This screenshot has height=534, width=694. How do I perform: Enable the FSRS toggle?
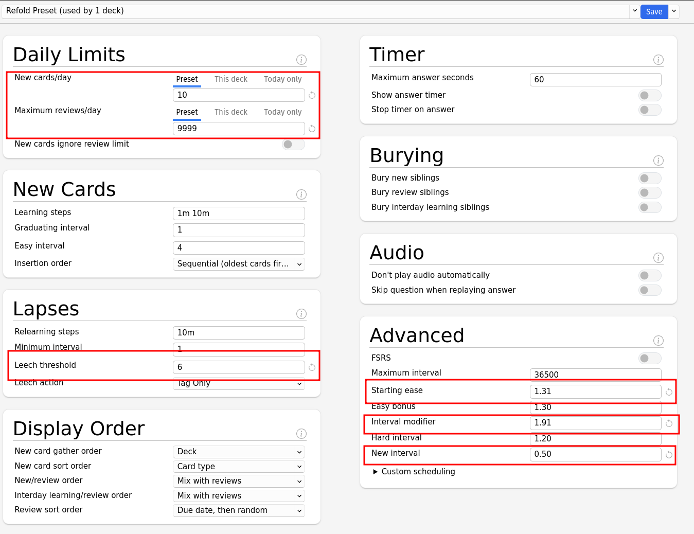coord(649,358)
